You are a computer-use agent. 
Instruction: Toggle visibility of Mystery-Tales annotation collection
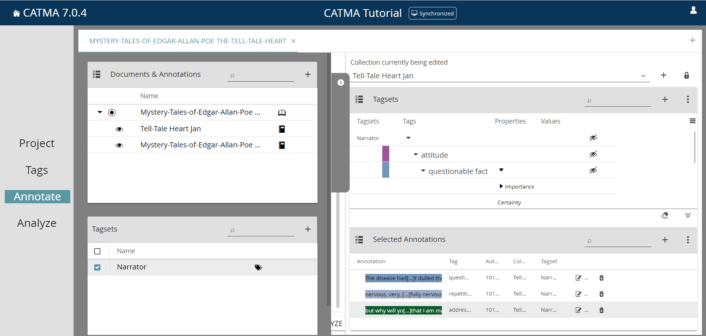119,145
